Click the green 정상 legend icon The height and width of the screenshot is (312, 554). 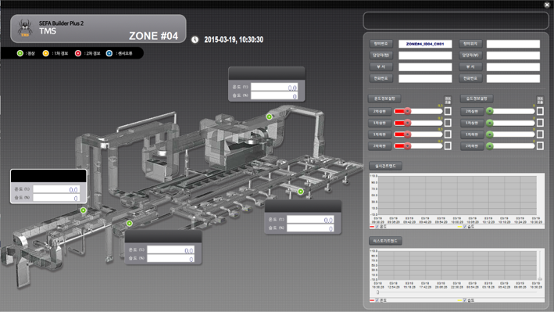[20, 53]
